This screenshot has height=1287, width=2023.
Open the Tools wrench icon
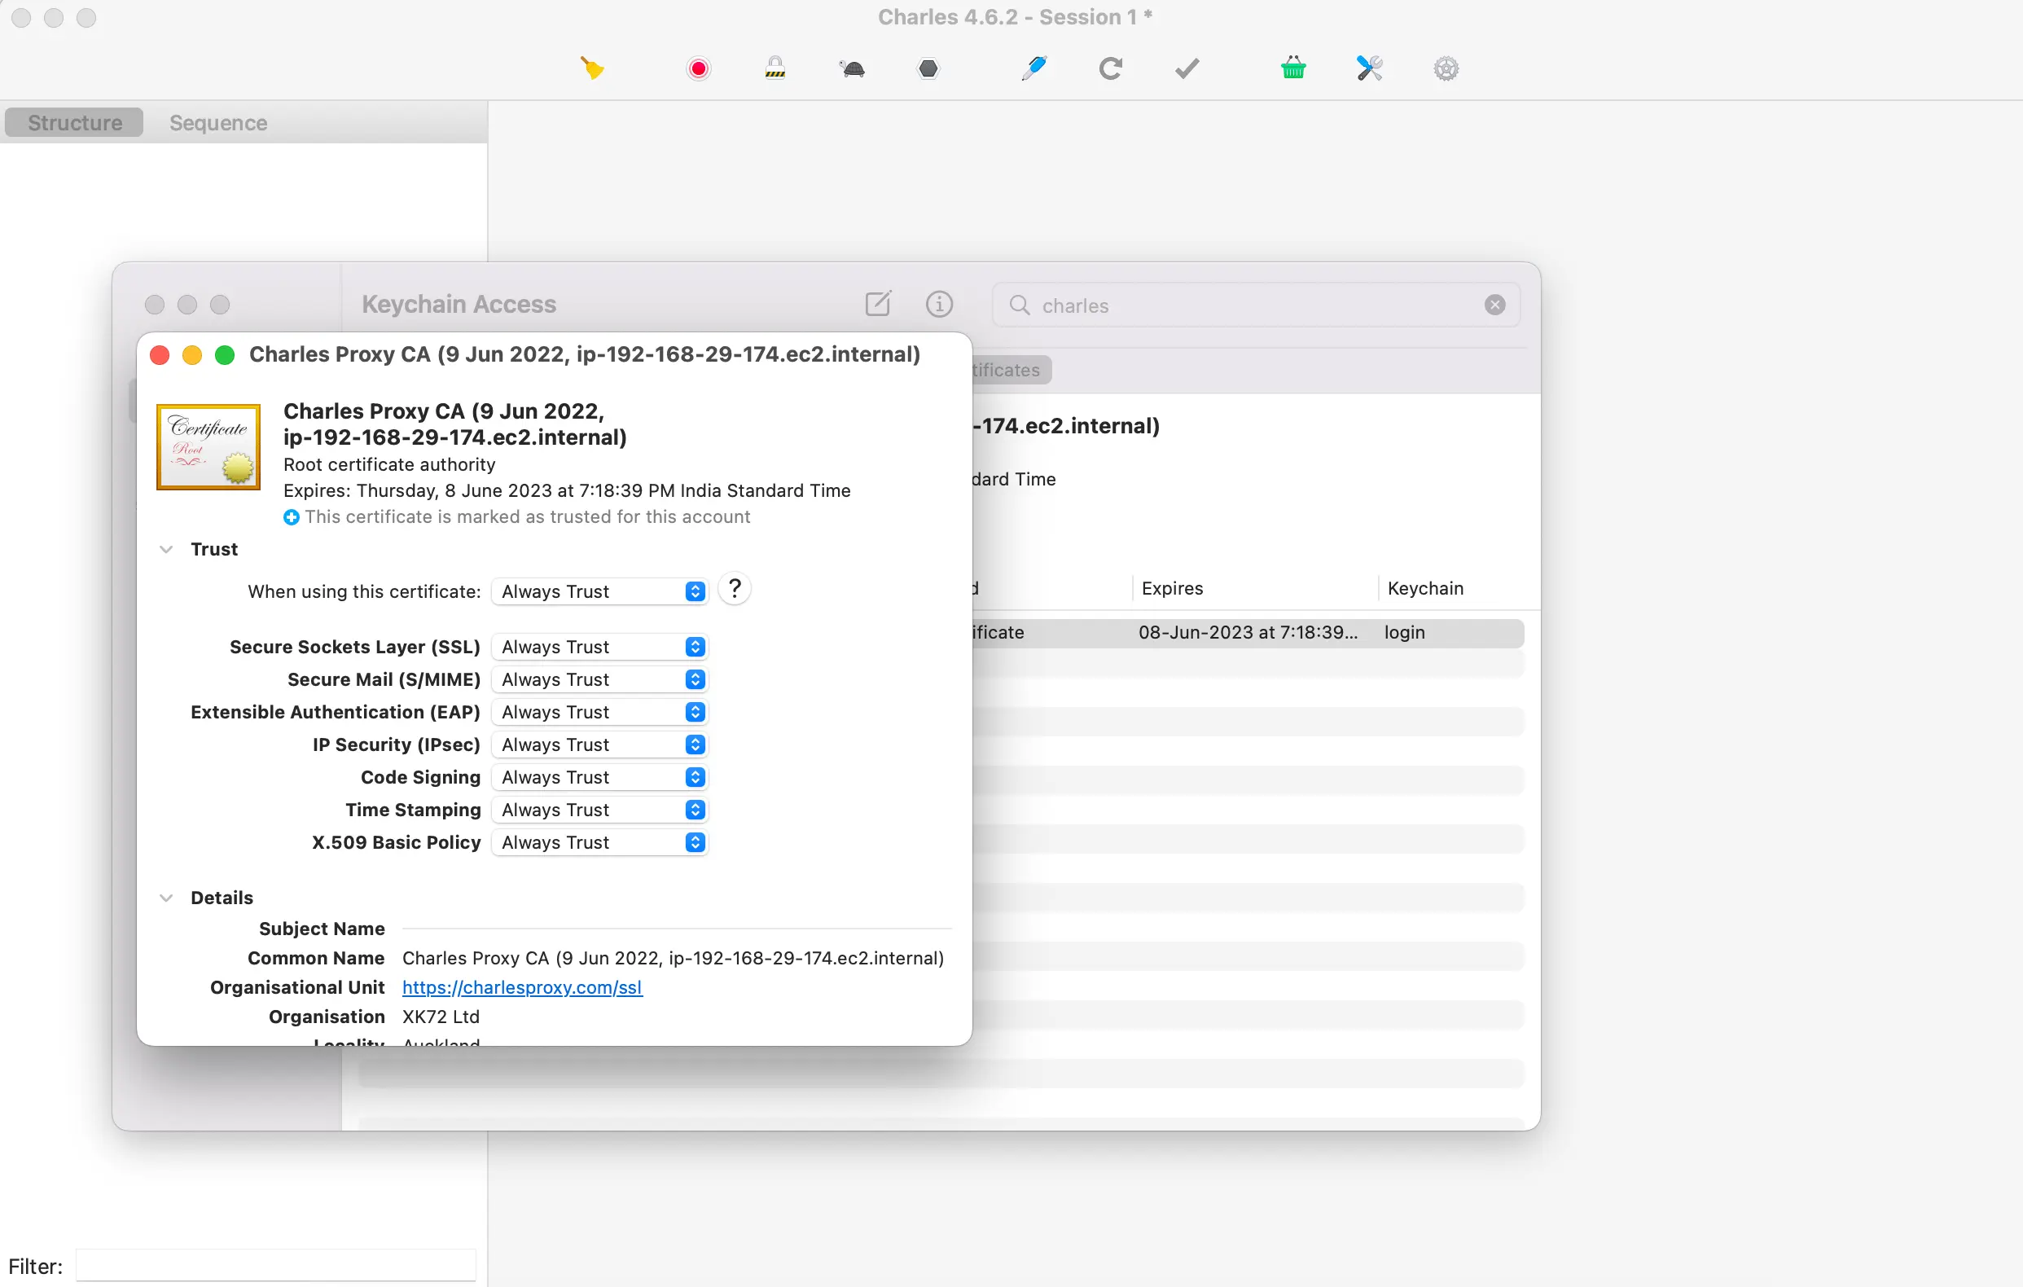point(1369,68)
